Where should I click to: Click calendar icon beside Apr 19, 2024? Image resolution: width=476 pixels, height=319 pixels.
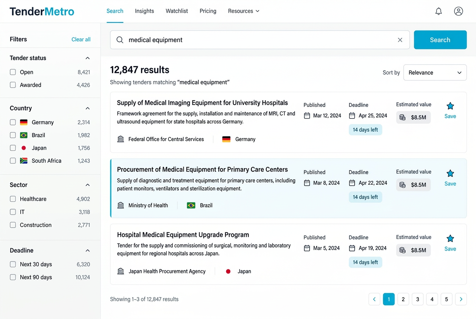[x=352, y=248]
